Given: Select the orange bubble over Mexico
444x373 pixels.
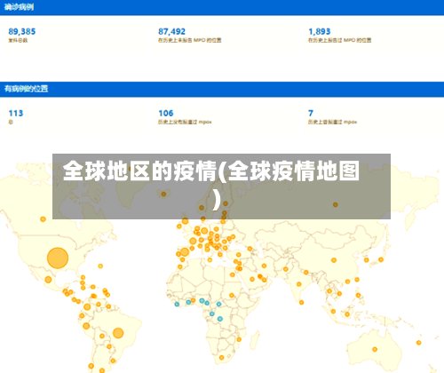Looking at the screenshot, I should (48, 280).
